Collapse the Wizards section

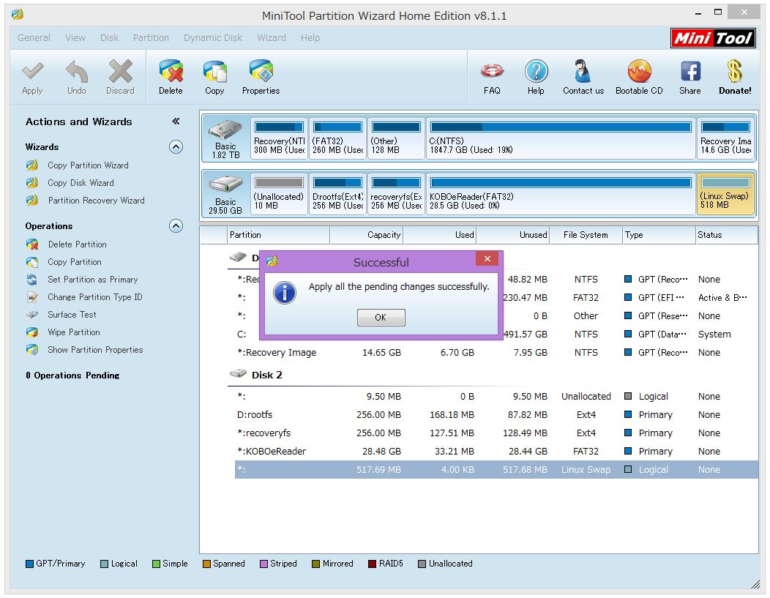pos(176,147)
